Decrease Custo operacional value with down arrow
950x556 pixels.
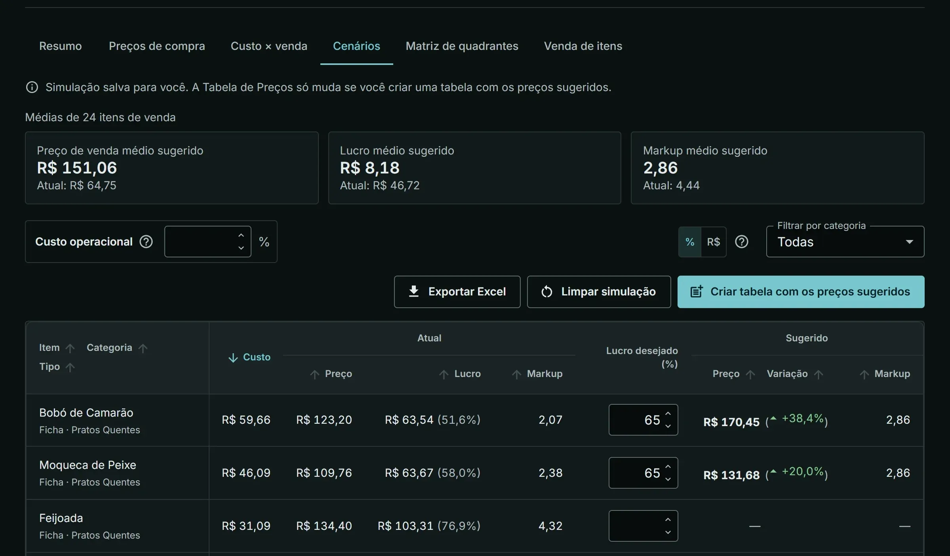coord(241,248)
